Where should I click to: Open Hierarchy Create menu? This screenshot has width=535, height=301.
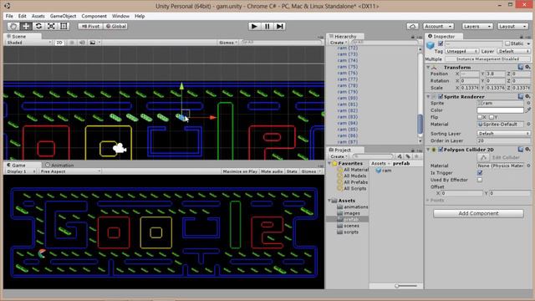[x=338, y=43]
